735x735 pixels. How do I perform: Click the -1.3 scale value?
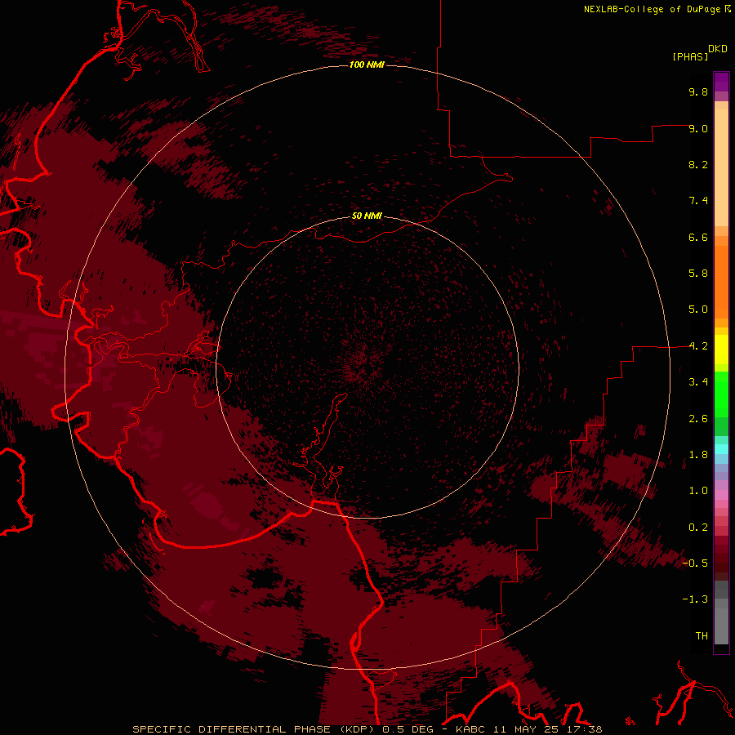pyautogui.click(x=695, y=599)
